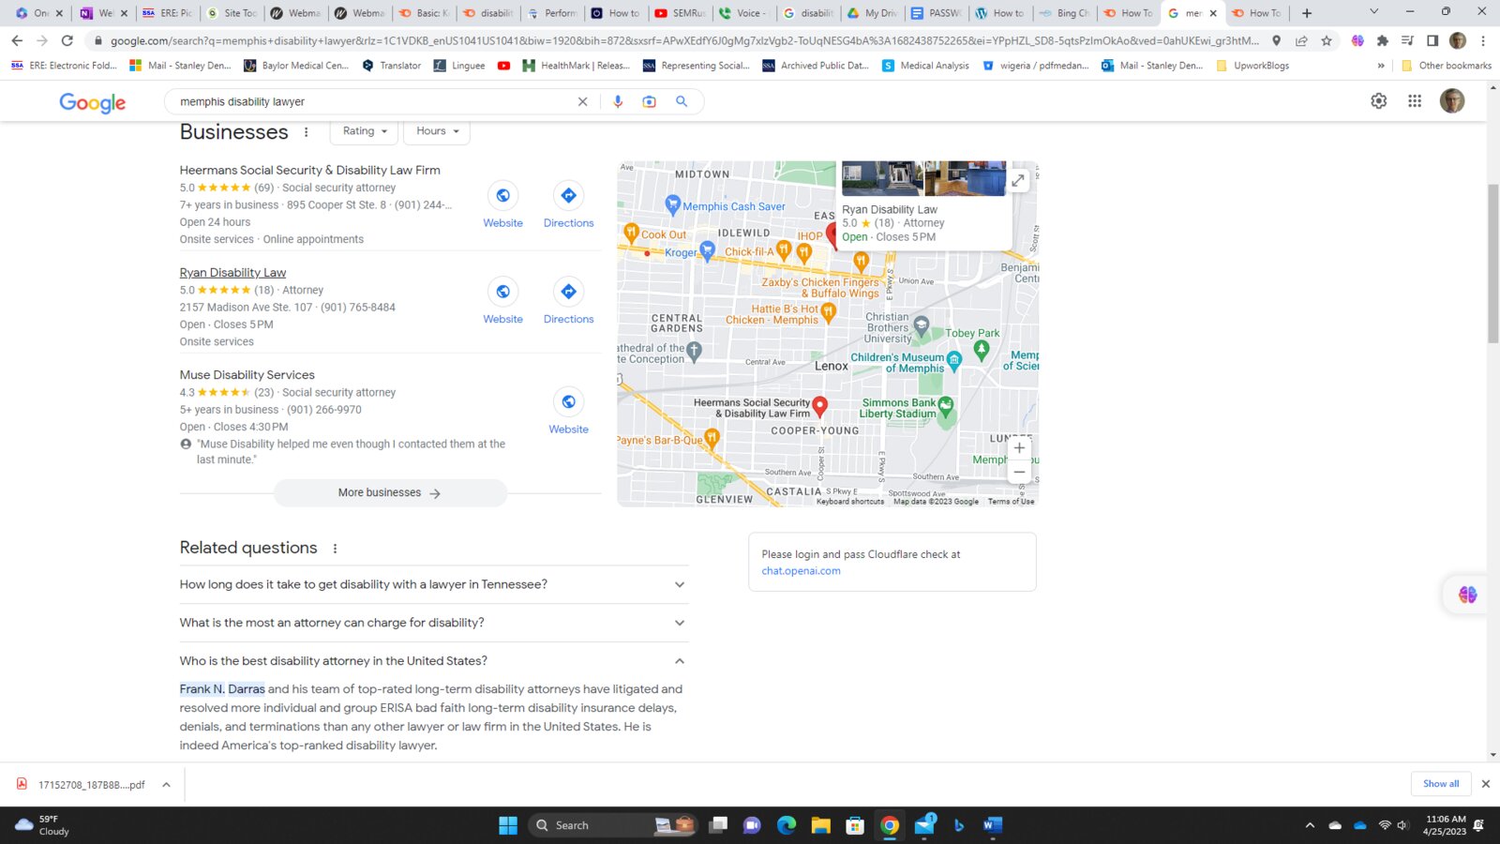The height and width of the screenshot is (844, 1500).
Task: Zoom out on the map
Action: coord(1019,472)
